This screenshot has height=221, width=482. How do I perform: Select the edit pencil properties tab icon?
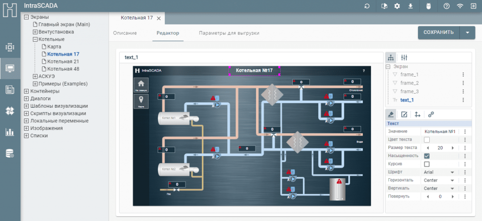pyautogui.click(x=404, y=114)
